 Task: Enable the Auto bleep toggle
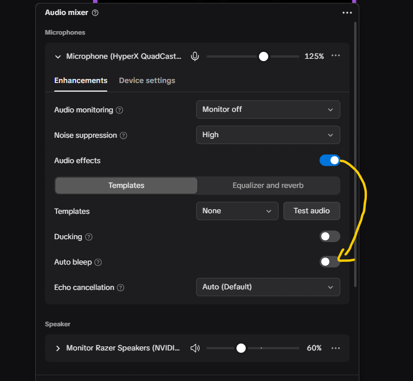point(330,262)
